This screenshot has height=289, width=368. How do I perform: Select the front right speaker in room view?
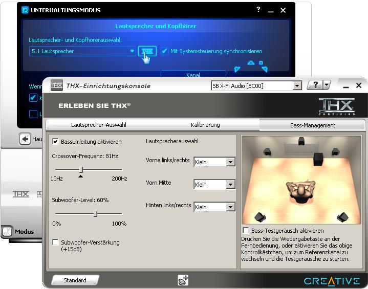pos(336,152)
